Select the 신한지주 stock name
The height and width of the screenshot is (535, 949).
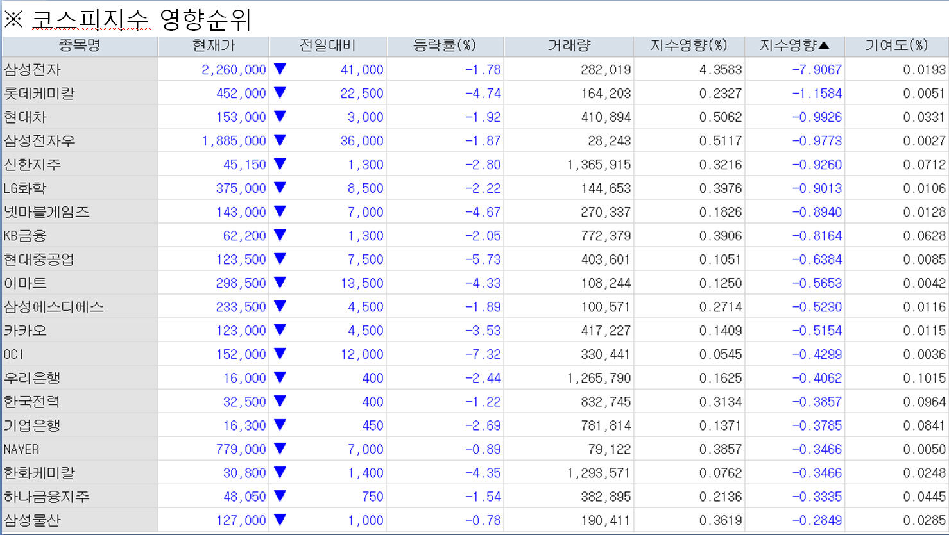tap(33, 165)
